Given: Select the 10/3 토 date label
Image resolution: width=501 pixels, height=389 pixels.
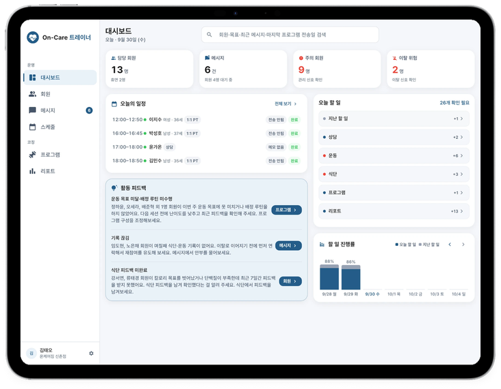Looking at the screenshot, I should (437, 294).
